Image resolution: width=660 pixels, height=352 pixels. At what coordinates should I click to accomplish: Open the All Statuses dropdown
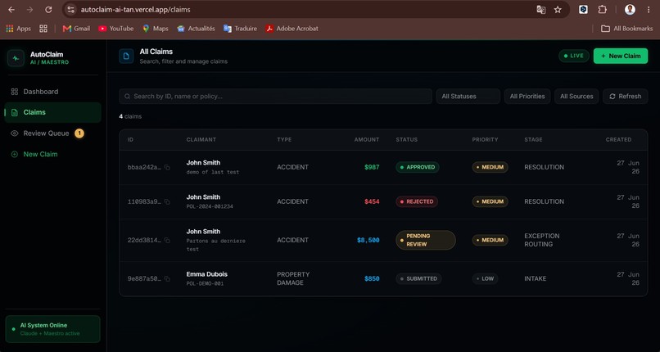pos(468,97)
